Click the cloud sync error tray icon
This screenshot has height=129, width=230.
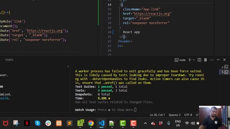pyautogui.click(x=153, y=123)
